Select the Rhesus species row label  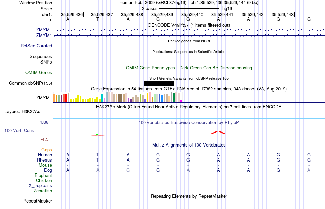pyautogui.click(x=44, y=160)
